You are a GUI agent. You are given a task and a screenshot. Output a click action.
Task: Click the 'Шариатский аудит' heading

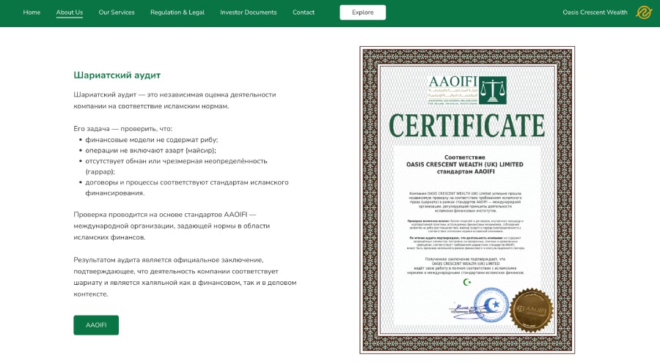[x=117, y=75]
